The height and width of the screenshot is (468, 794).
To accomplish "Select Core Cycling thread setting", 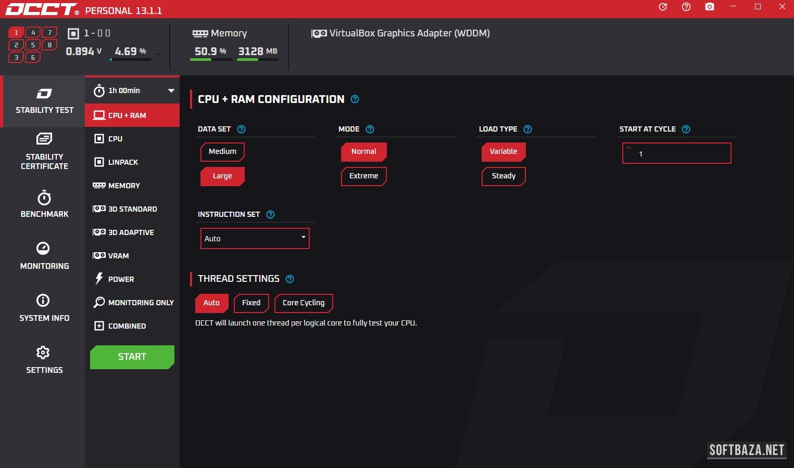I will pyautogui.click(x=303, y=303).
